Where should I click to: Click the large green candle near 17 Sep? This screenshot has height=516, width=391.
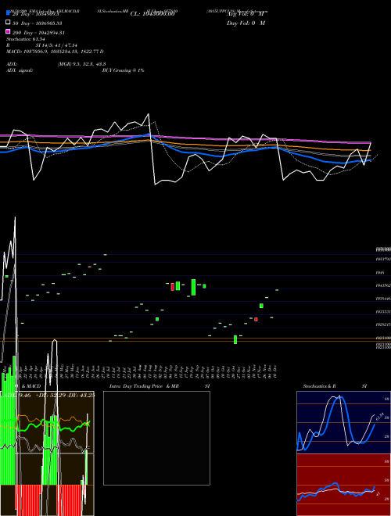click(193, 287)
